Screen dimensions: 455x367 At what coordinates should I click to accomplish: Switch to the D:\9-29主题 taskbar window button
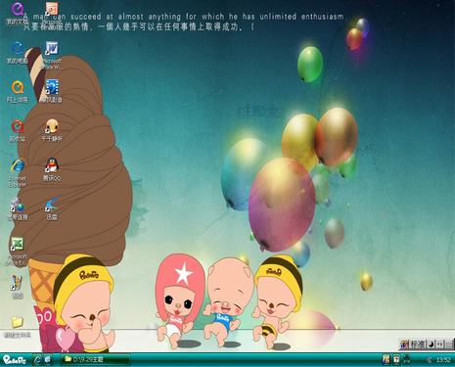coord(95,360)
